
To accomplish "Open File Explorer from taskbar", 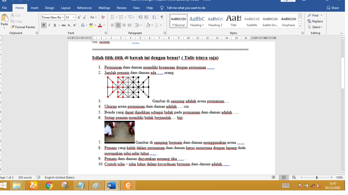I will click(x=17, y=186).
